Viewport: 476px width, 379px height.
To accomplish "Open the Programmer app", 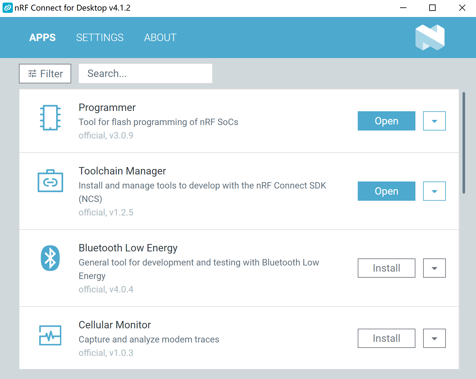I will tap(387, 121).
